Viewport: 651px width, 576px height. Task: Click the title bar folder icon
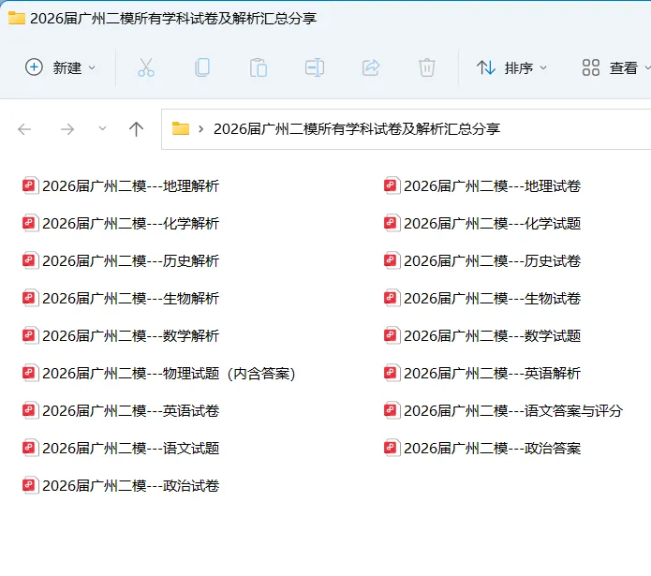point(17,18)
